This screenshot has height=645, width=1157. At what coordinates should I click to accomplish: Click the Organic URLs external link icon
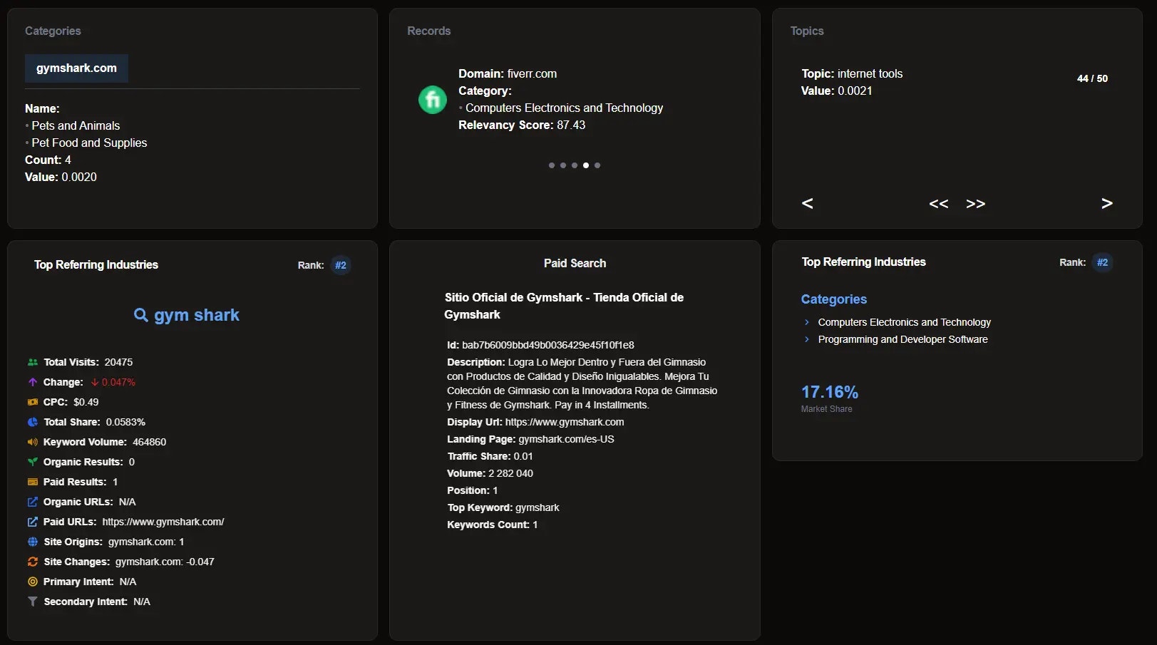[33, 502]
